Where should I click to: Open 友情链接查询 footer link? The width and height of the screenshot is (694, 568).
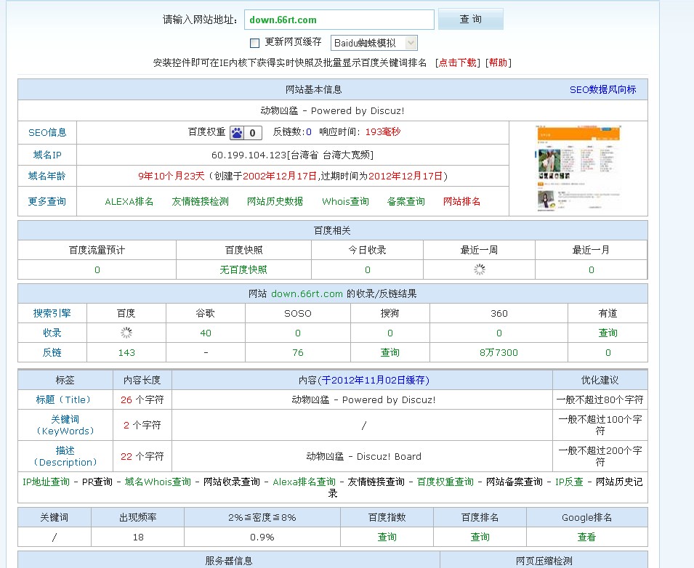click(x=376, y=482)
